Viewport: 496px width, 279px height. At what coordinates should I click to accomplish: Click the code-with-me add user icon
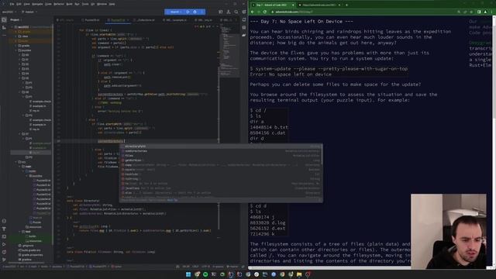[229, 12]
